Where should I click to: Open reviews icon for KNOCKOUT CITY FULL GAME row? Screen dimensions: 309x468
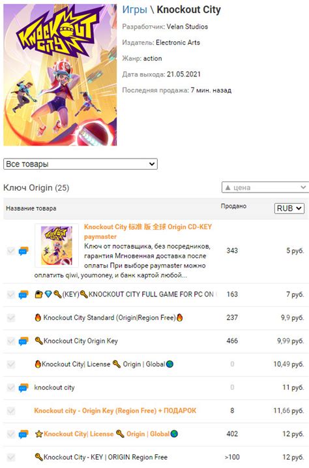pos(23,294)
